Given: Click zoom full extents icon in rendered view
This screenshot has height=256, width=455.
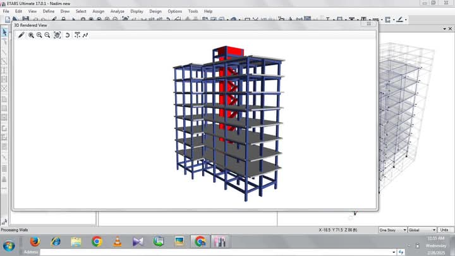Looking at the screenshot, I should coord(57,35).
